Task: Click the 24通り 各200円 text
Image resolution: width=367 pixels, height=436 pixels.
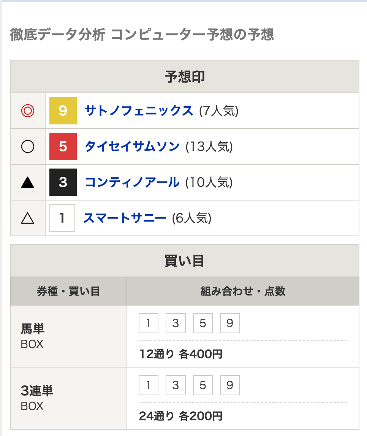Action: (x=181, y=416)
